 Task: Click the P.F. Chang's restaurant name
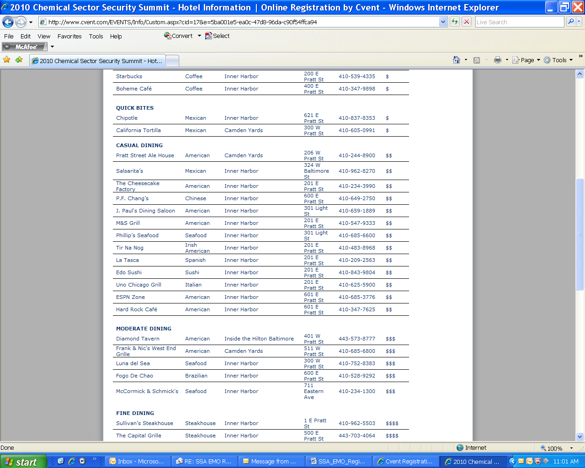point(132,198)
